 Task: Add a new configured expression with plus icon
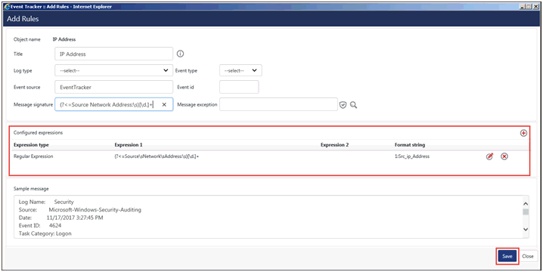coord(523,133)
